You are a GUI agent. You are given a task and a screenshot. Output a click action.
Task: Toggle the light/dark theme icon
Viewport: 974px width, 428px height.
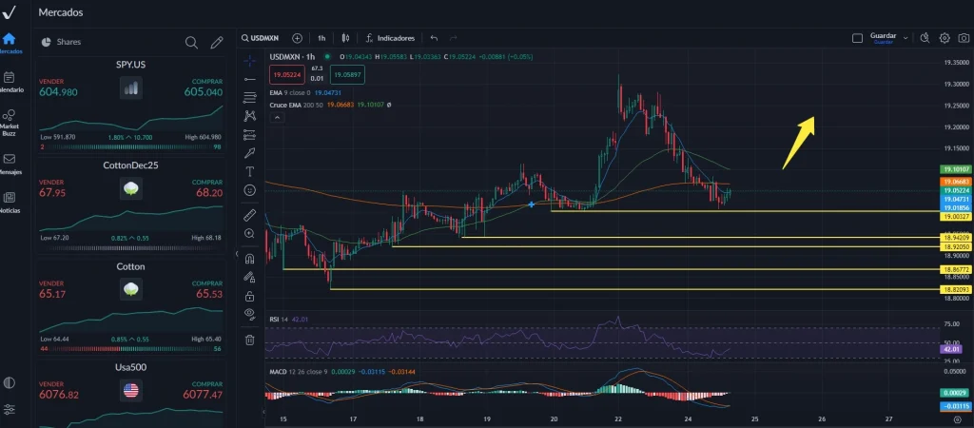[x=10, y=382]
